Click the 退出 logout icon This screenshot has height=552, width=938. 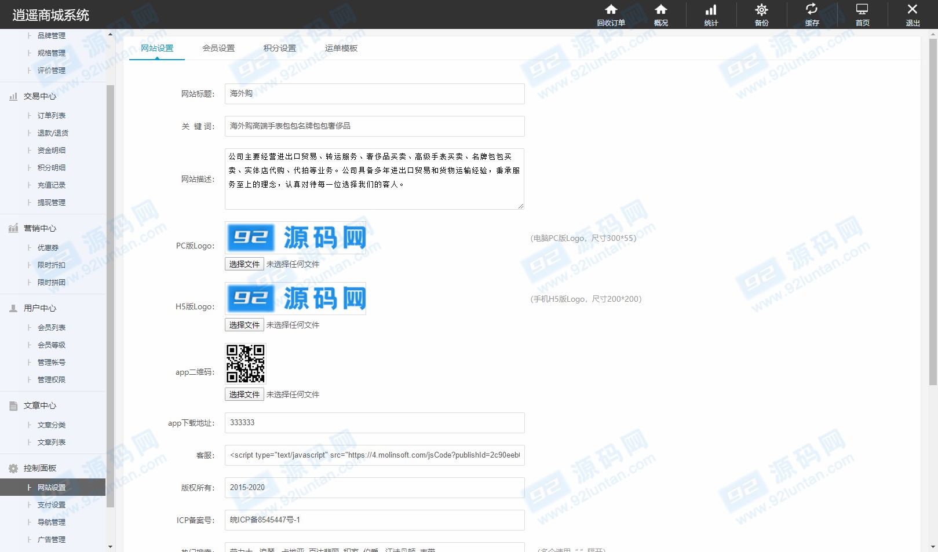click(x=913, y=14)
